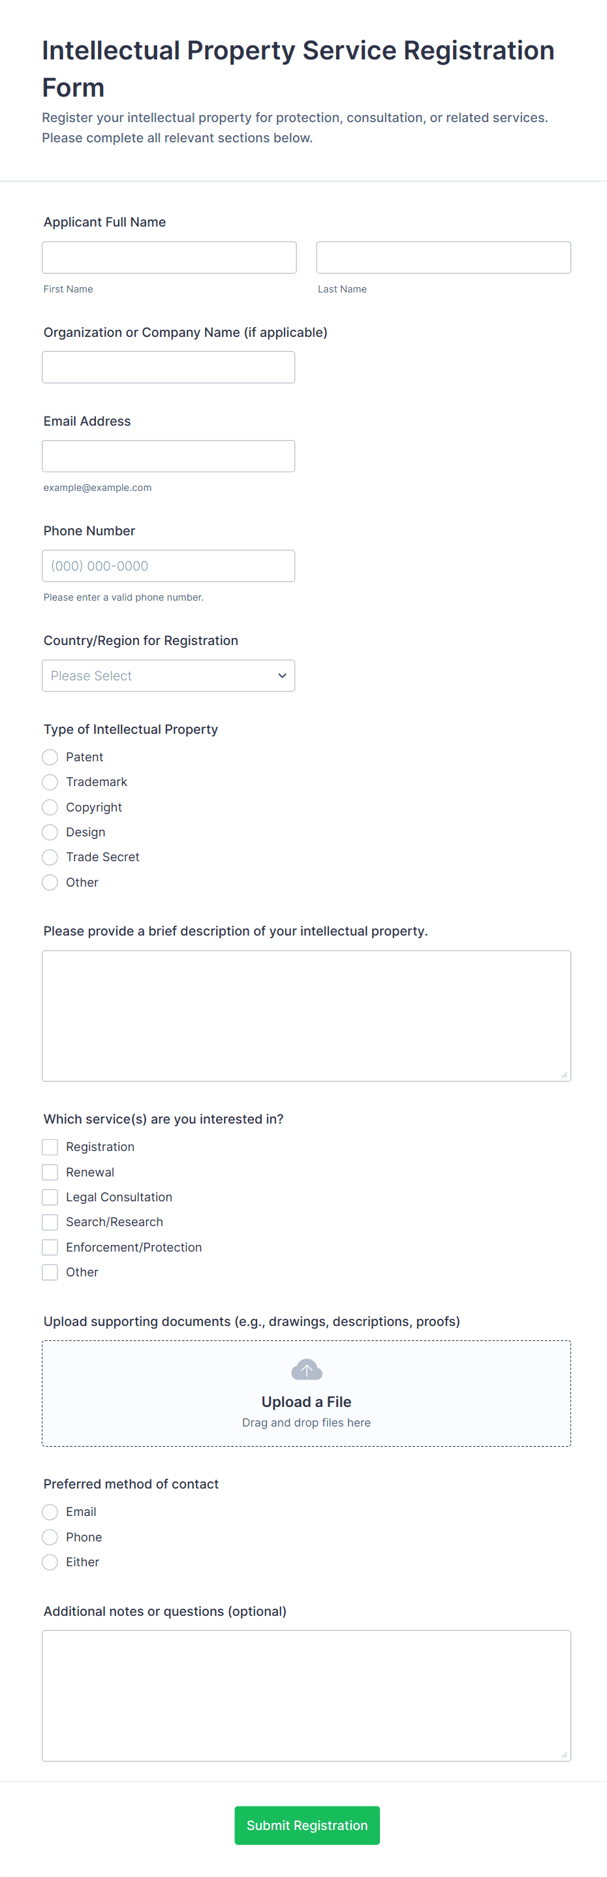Click the Phone Number input
This screenshot has width=607, height=1877.
click(168, 565)
